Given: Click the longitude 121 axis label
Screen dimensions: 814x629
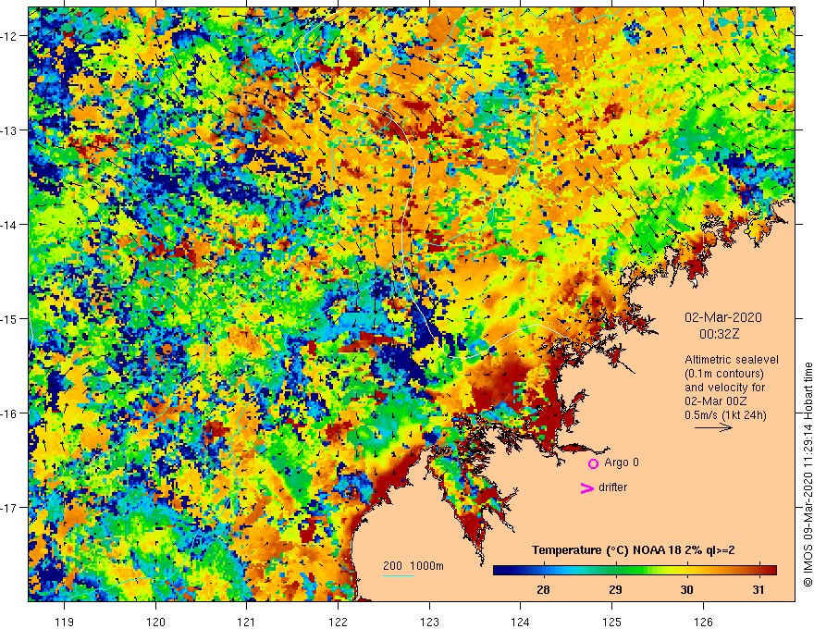Looking at the screenshot, I should (x=246, y=622).
